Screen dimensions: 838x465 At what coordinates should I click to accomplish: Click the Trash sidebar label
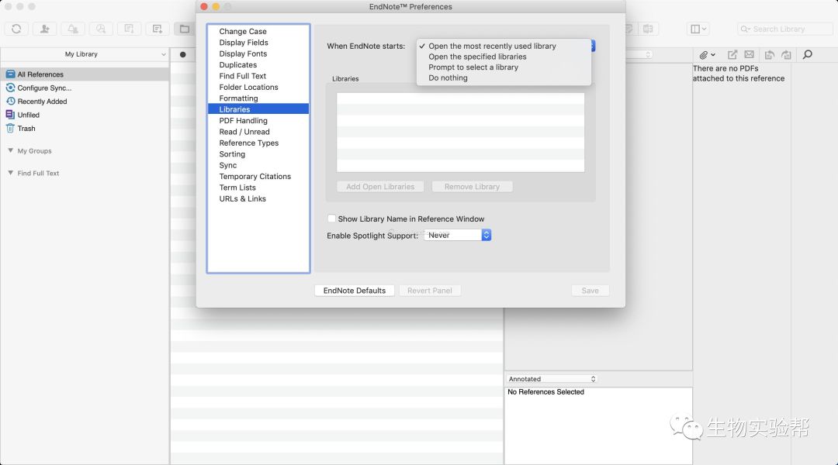pos(26,128)
